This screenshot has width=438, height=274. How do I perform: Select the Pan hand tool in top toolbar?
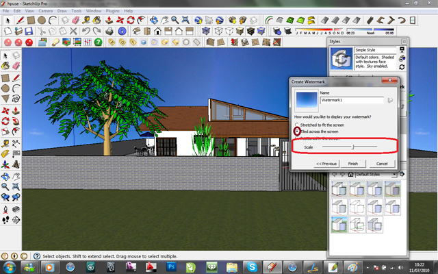(164, 21)
